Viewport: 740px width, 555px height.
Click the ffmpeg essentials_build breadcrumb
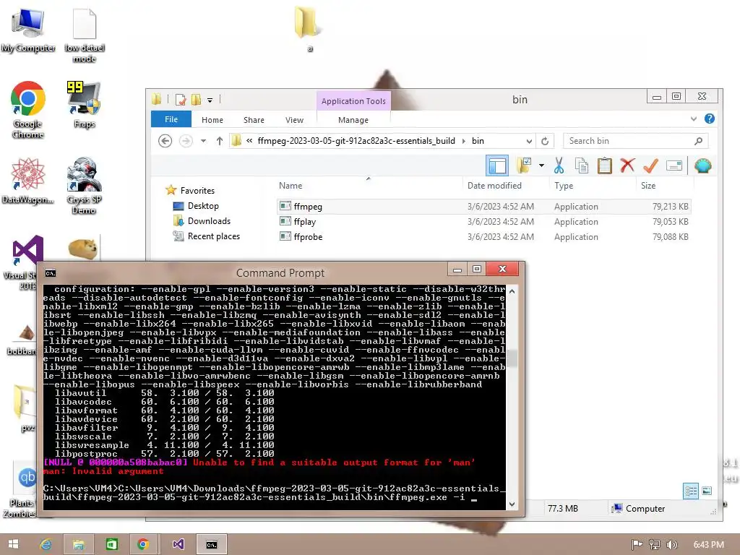point(356,141)
